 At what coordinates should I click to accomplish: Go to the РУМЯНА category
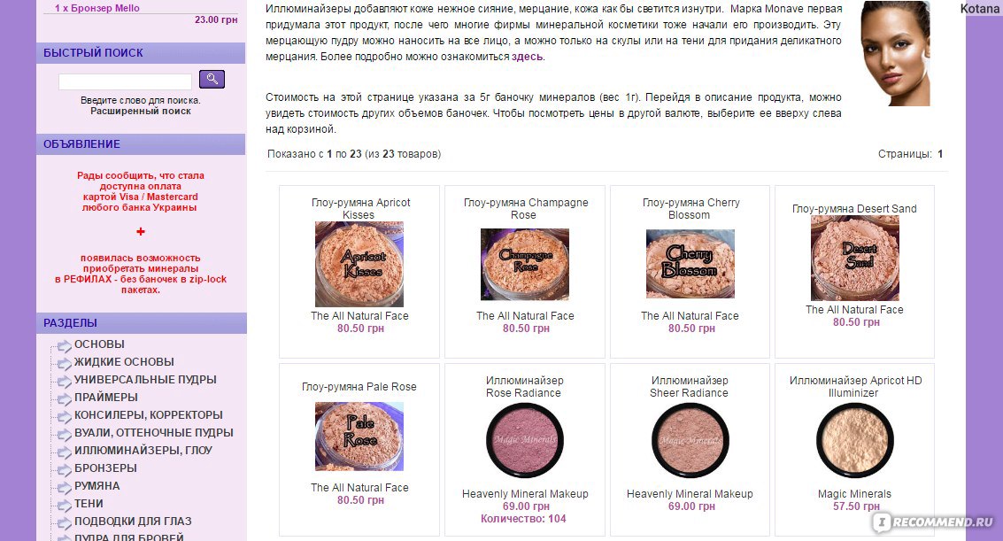[x=97, y=485]
